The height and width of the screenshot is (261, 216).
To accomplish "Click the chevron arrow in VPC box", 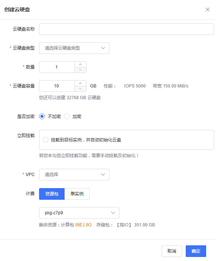I will 103,175.
